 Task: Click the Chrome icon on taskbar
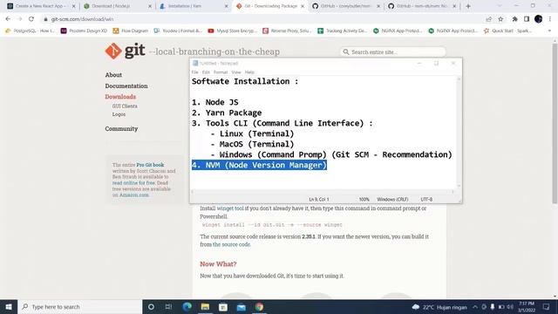point(260,306)
